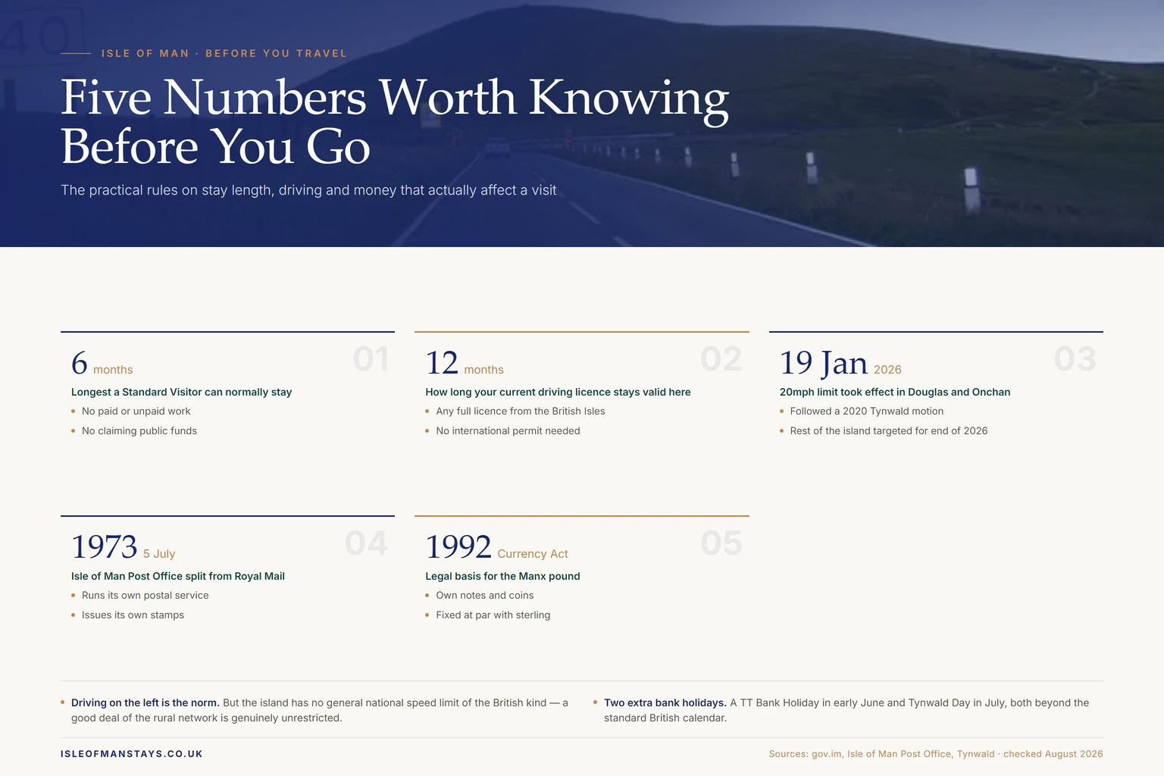
Task: Click the "Runs its own postal service" bullet
Action: click(145, 596)
